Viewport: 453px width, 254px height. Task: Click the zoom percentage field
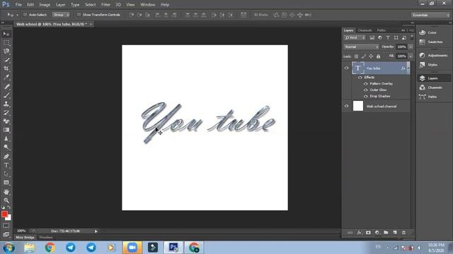(x=21, y=231)
